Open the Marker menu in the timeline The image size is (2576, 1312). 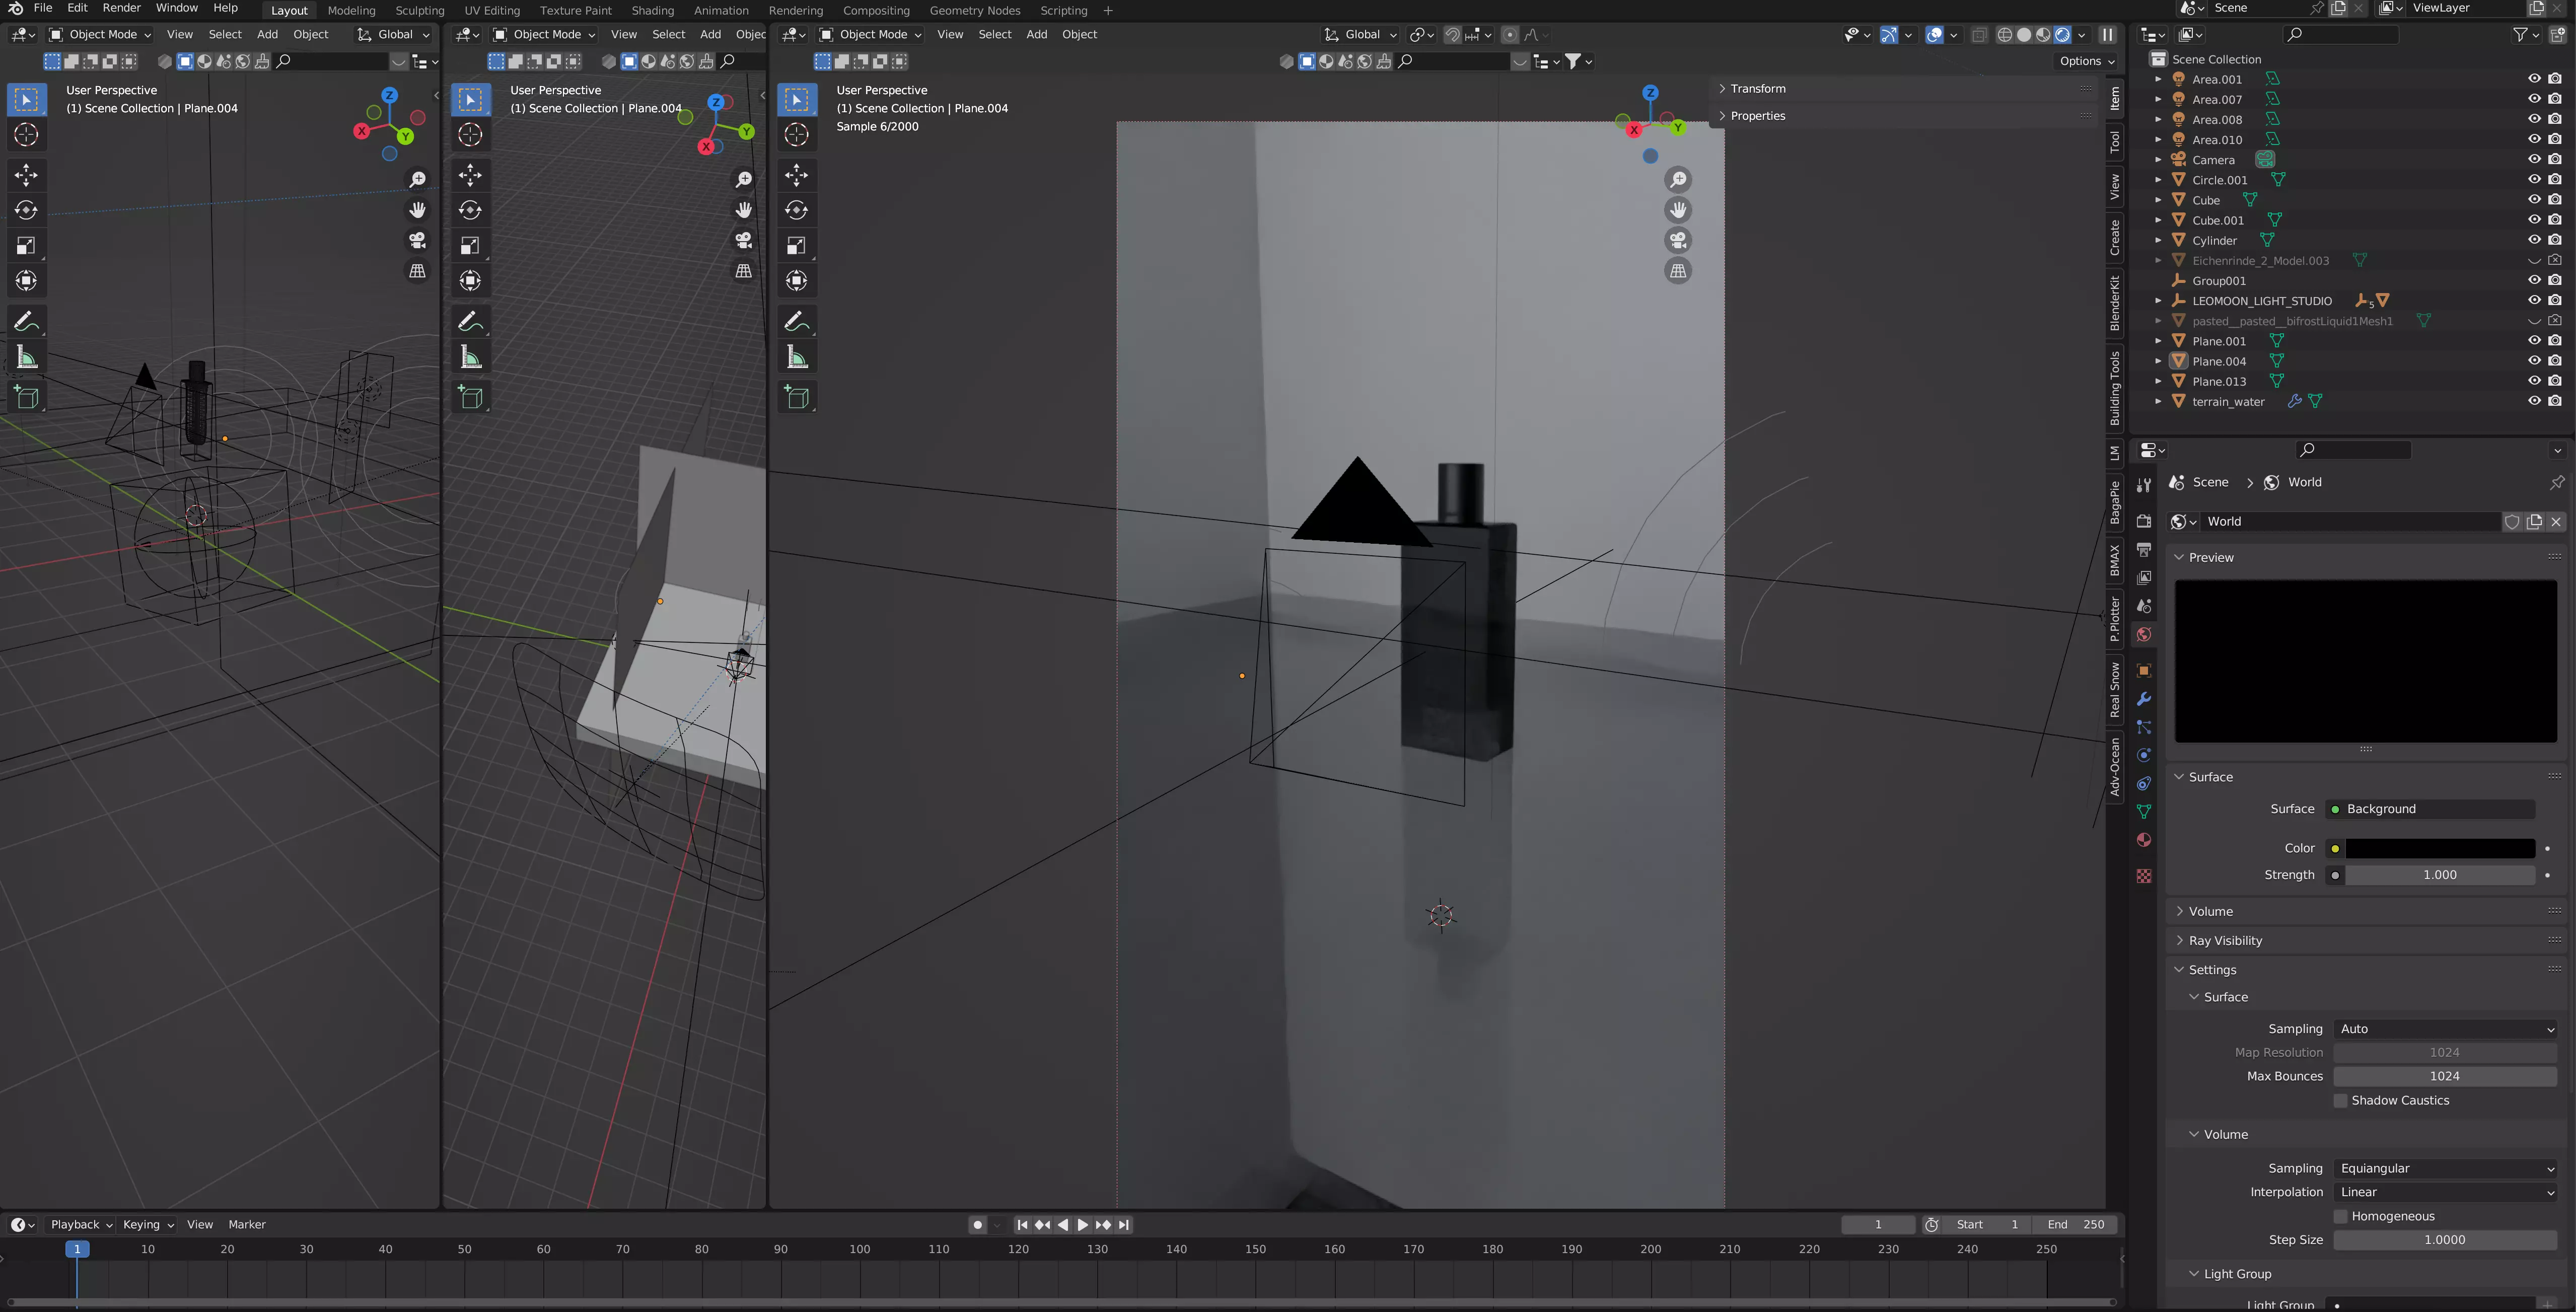click(246, 1225)
